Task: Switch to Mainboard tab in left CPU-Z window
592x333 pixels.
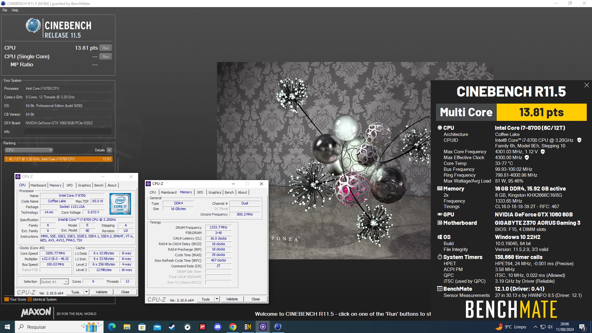Action: (38, 185)
